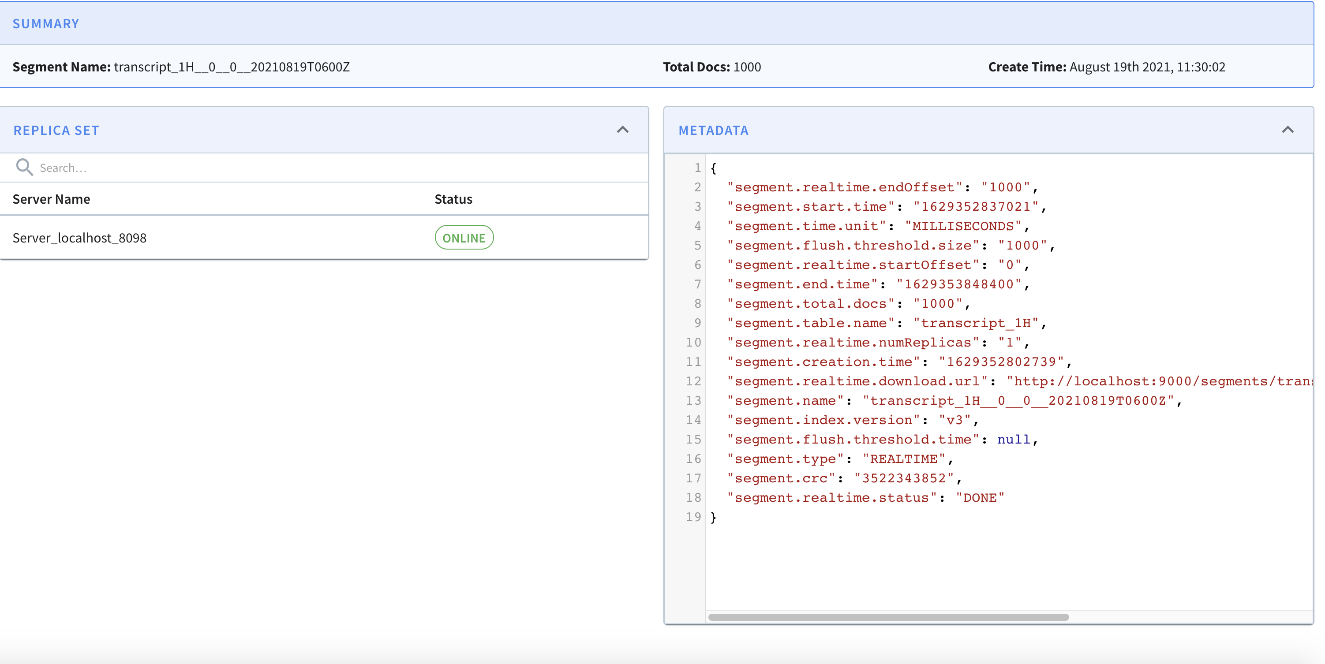Focus the replica set Search field

(324, 168)
